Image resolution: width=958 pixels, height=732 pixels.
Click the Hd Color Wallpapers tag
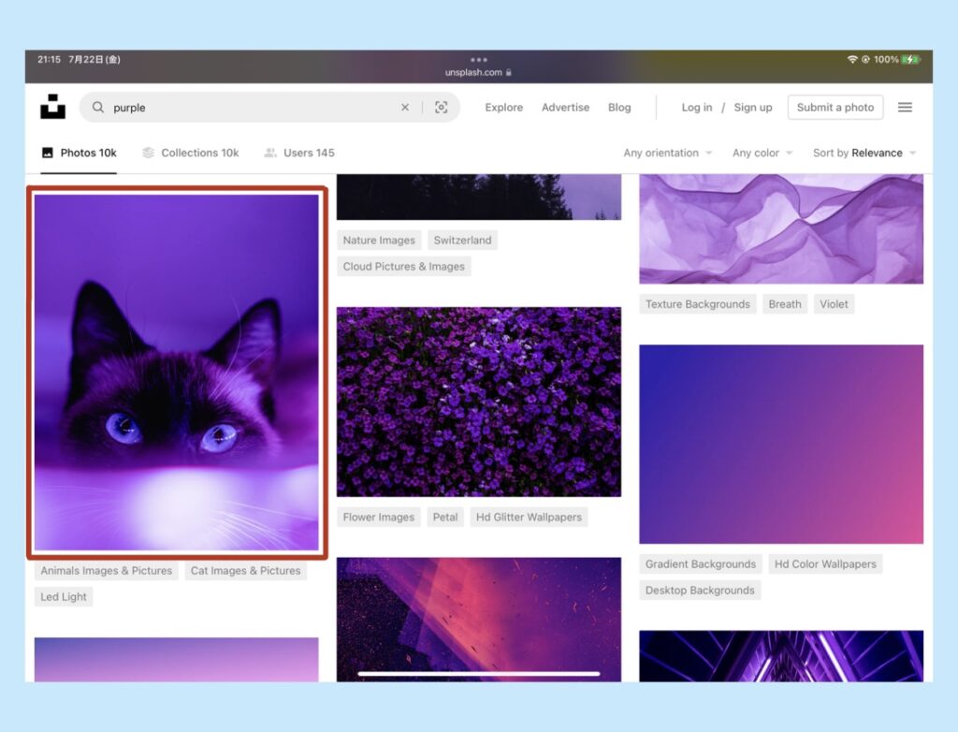825,564
